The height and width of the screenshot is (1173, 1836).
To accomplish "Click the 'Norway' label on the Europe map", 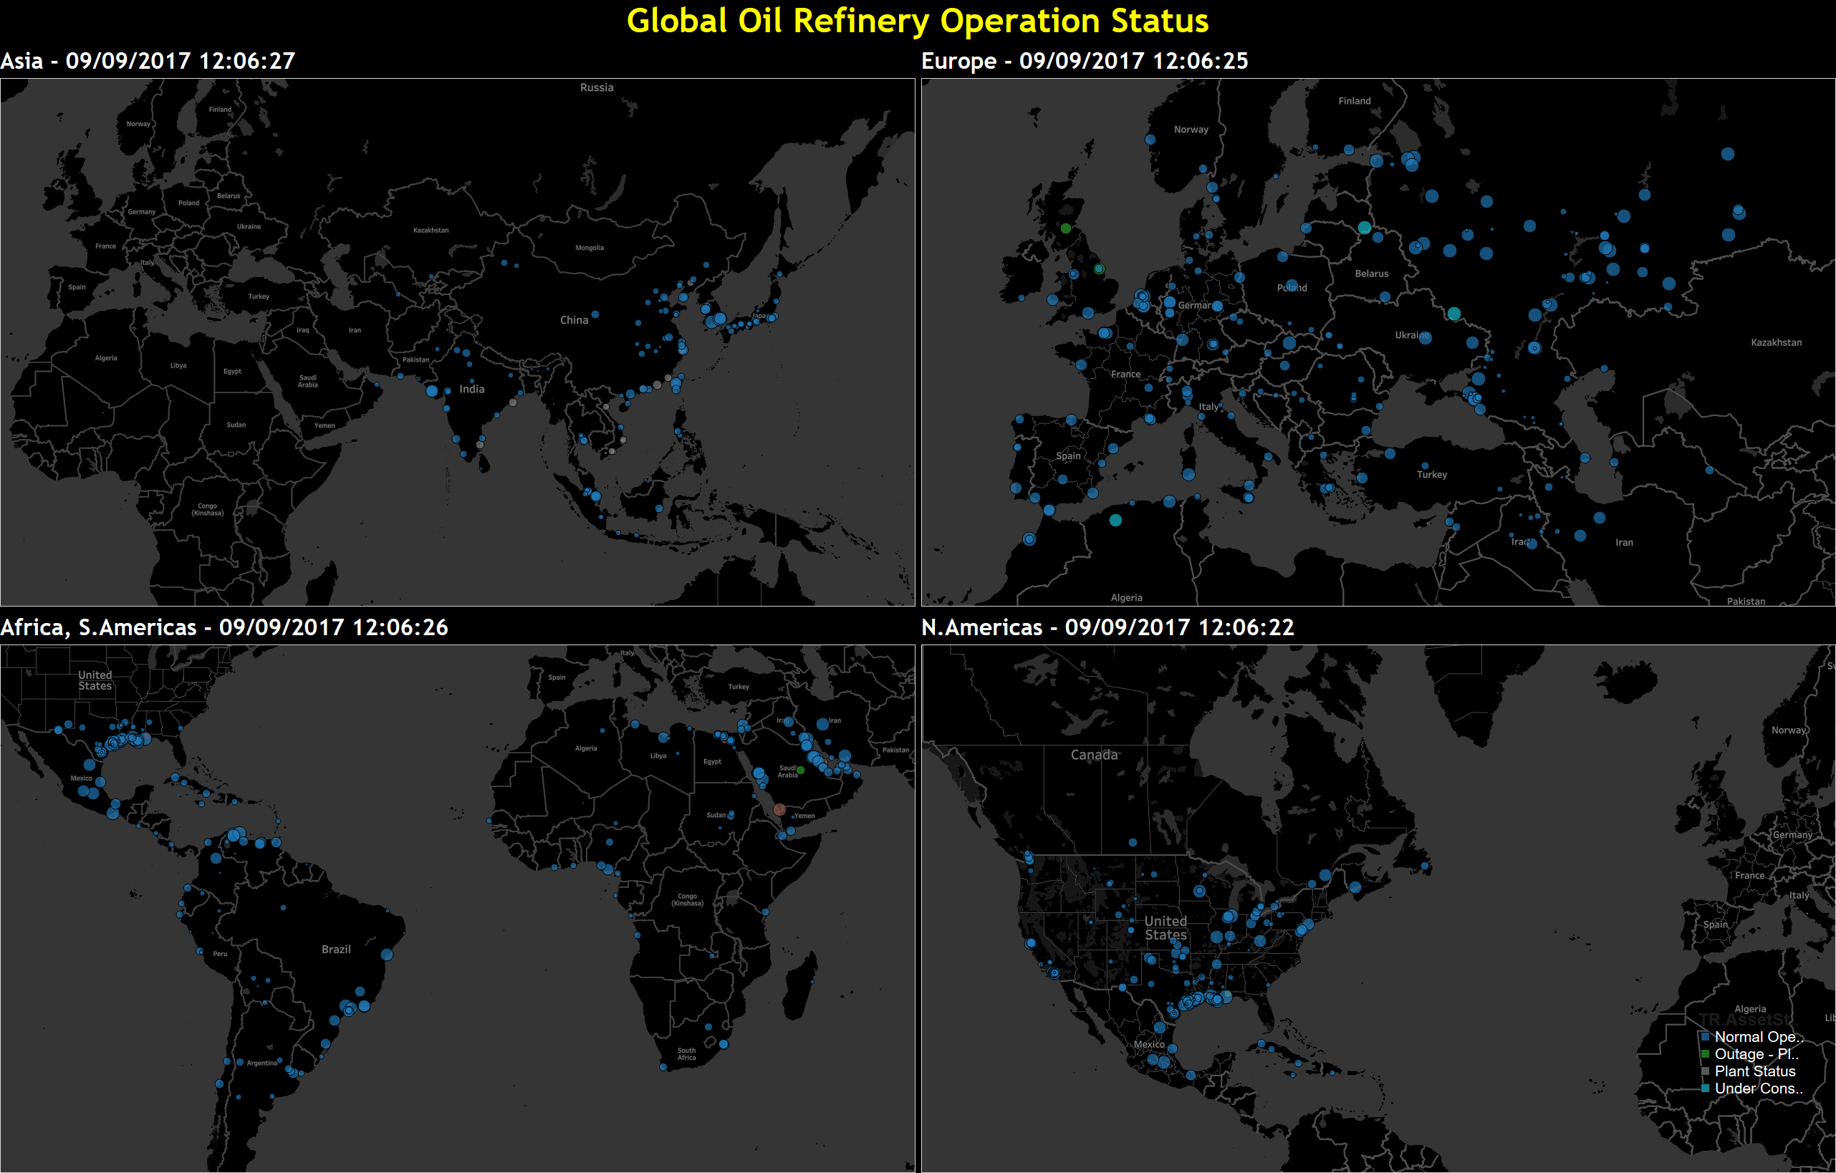I will click(1191, 130).
